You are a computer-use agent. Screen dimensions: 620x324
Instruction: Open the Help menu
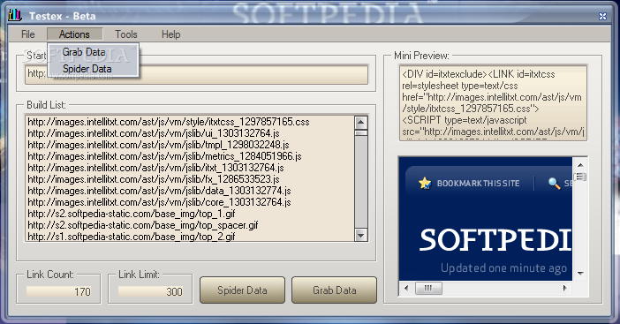pos(170,34)
